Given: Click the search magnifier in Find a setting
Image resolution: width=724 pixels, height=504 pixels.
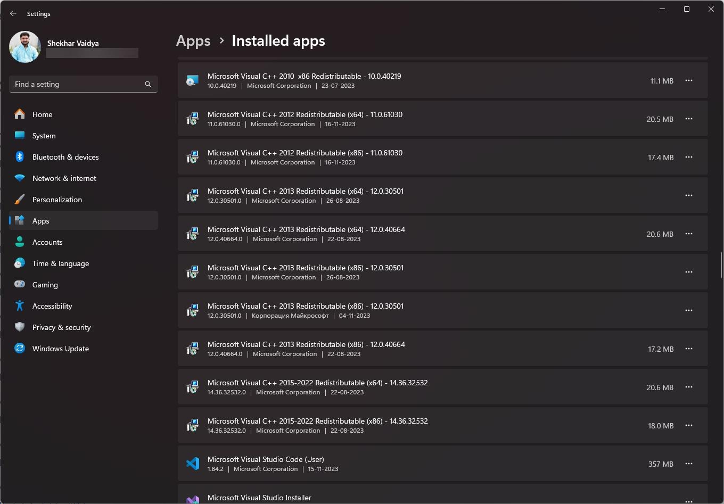Looking at the screenshot, I should click(147, 84).
